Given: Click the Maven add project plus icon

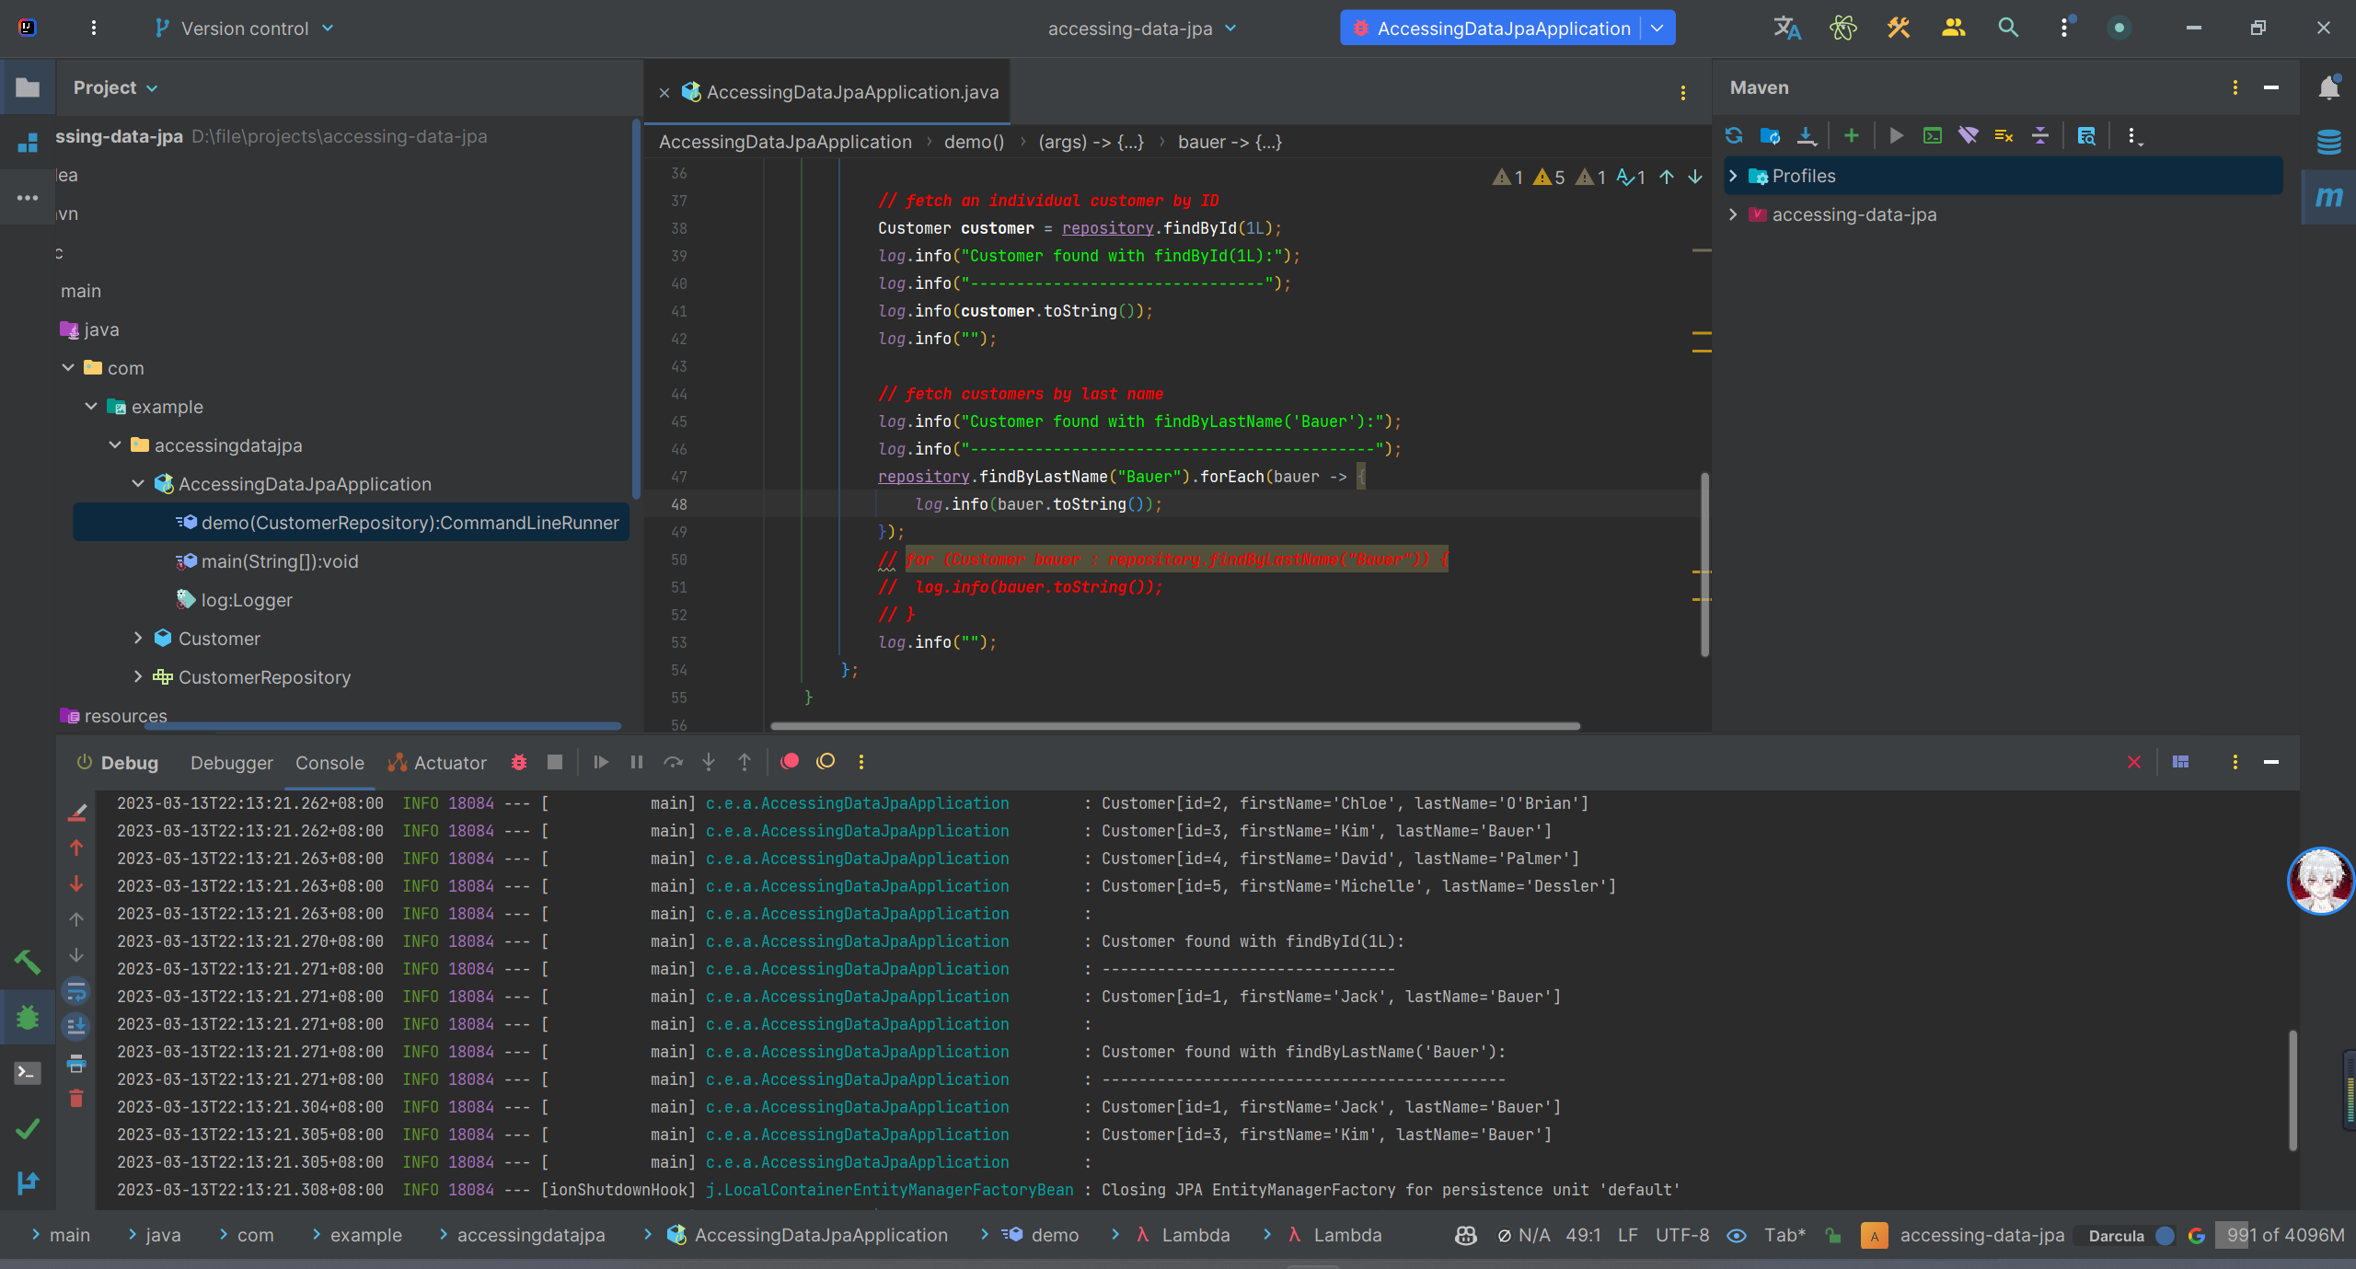Looking at the screenshot, I should (1851, 136).
